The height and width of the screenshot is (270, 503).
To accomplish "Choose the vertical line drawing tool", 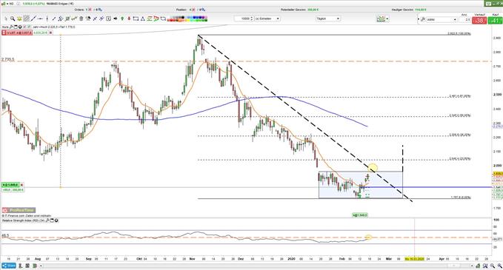I will (x=47, y=18).
